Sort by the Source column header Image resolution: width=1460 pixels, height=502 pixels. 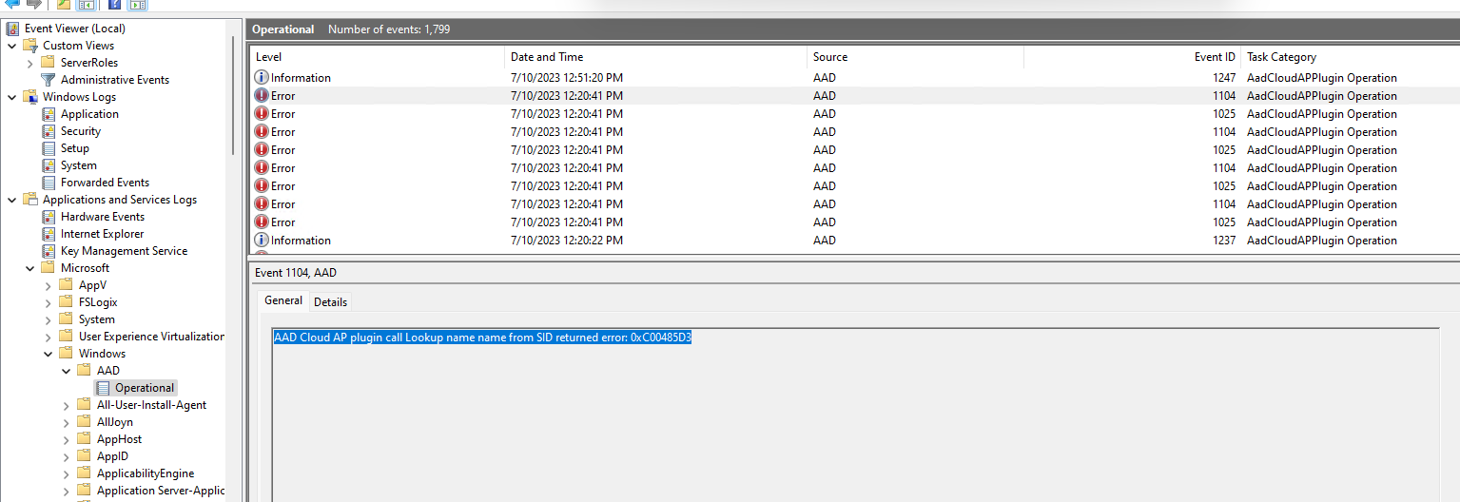(915, 57)
